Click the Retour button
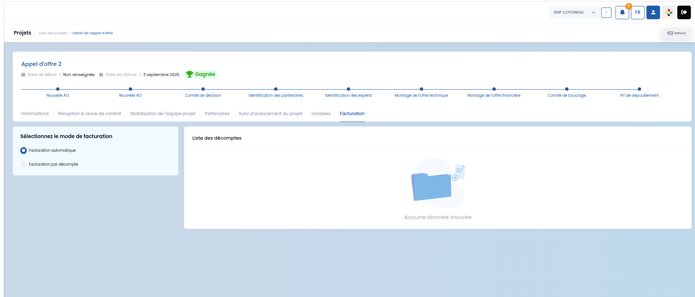 click(677, 33)
